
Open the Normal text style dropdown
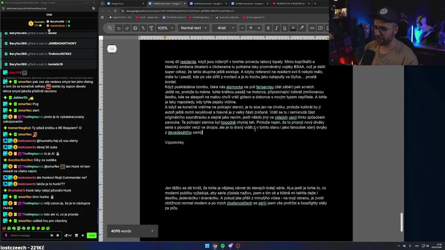[x=194, y=28]
